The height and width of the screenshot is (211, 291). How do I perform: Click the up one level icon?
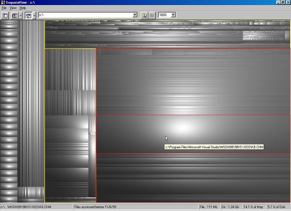(152, 15)
